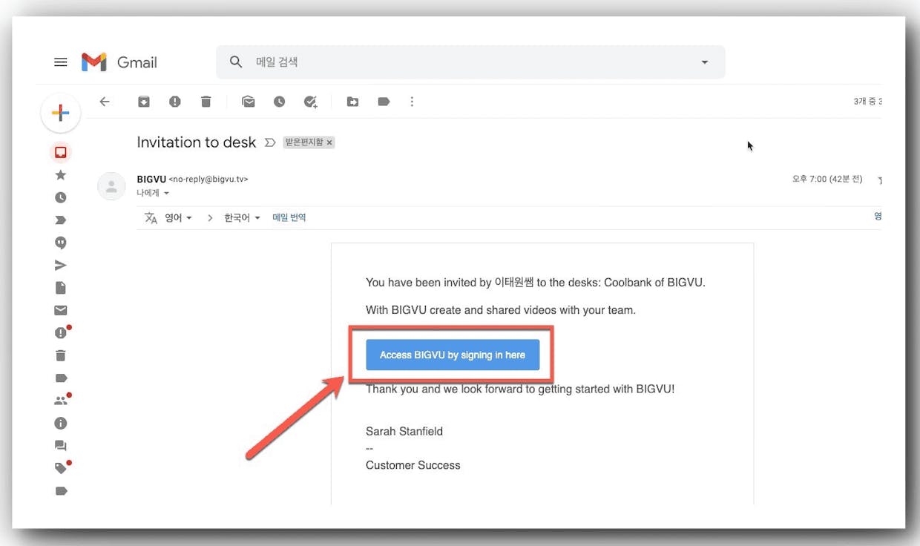The height and width of the screenshot is (546, 920).
Task: Click the Gmail logo
Action: click(x=119, y=62)
